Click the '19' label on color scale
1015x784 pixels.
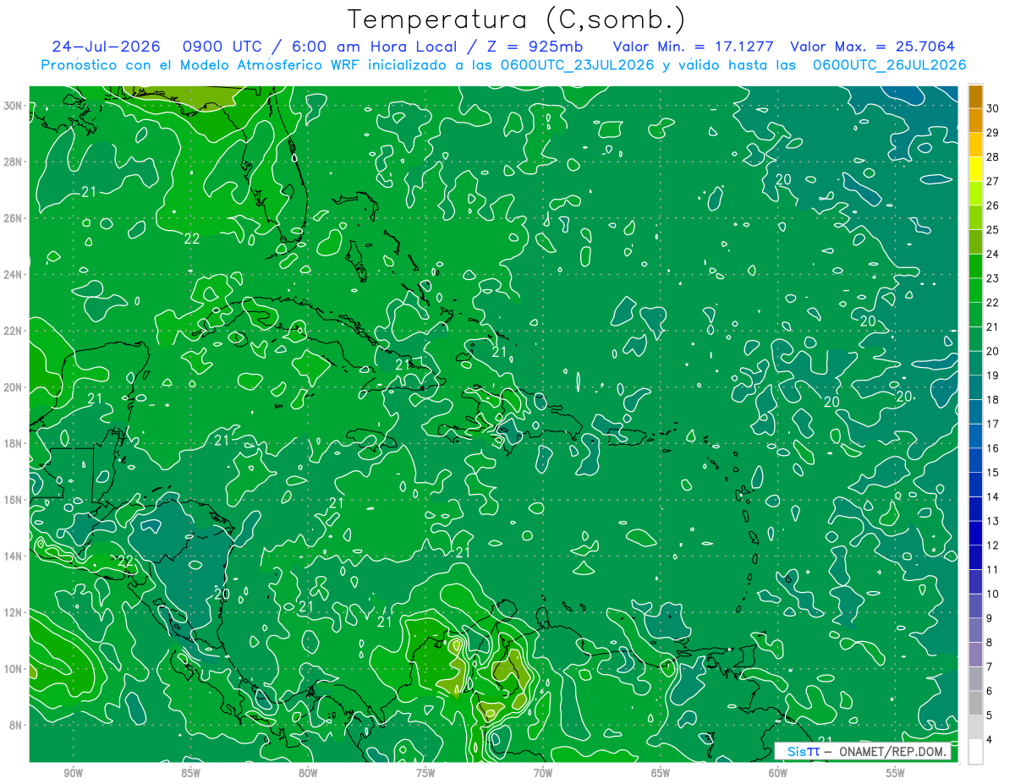993,376
